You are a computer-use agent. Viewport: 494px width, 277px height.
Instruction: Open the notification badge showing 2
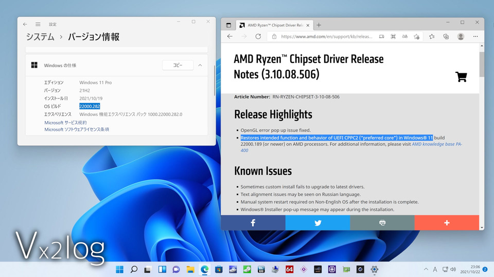click(485, 269)
